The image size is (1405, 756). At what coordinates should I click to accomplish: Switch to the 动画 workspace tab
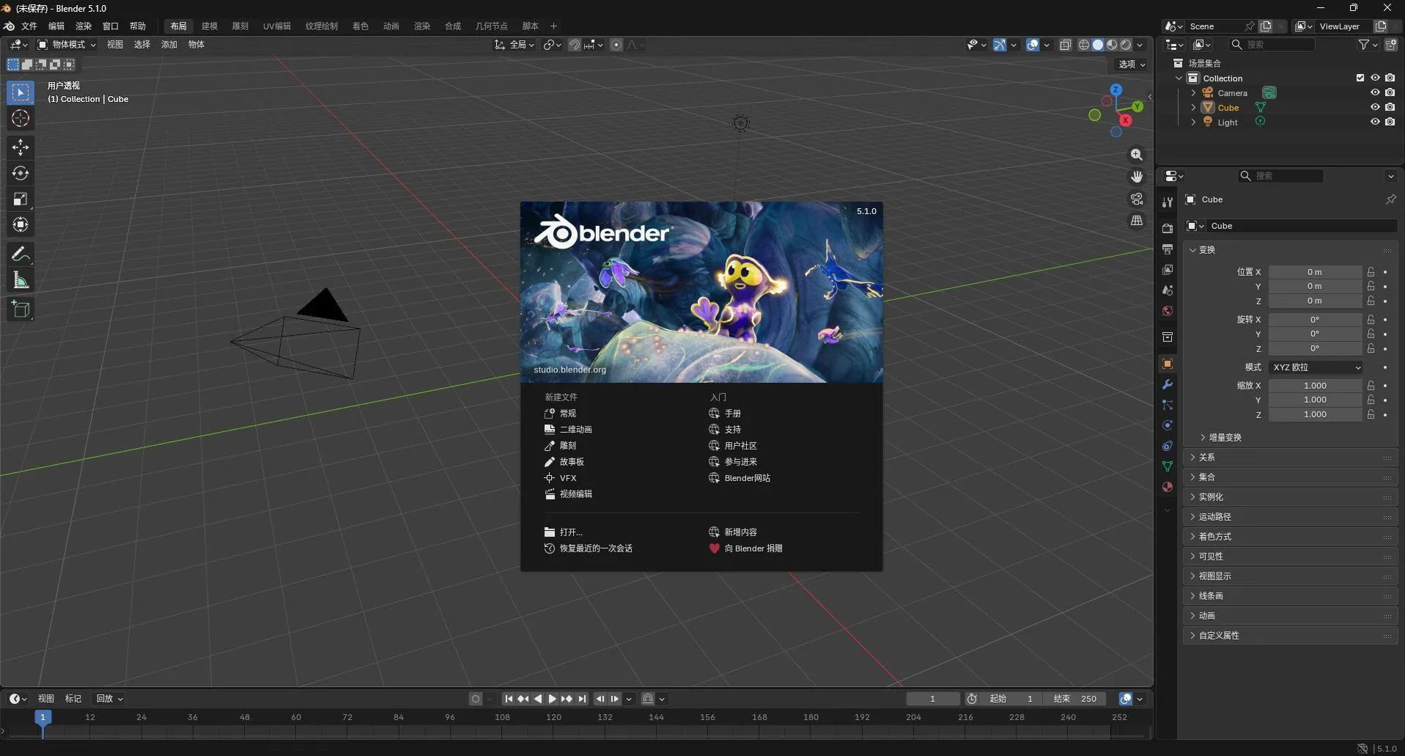point(391,26)
